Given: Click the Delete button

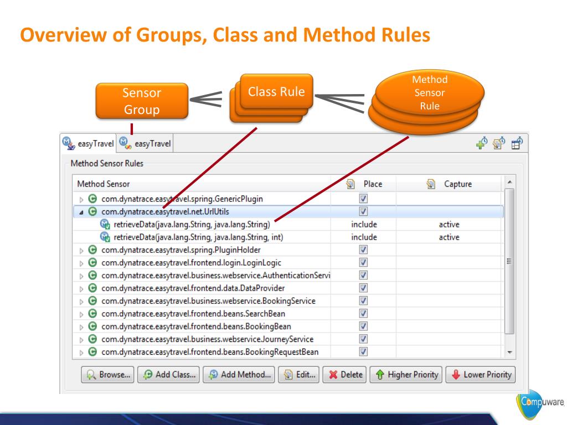Looking at the screenshot, I should tap(344, 375).
